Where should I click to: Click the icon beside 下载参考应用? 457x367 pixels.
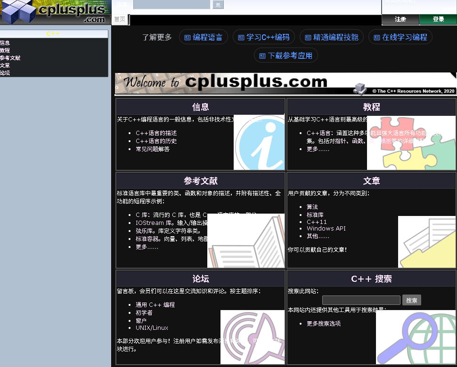(x=262, y=56)
